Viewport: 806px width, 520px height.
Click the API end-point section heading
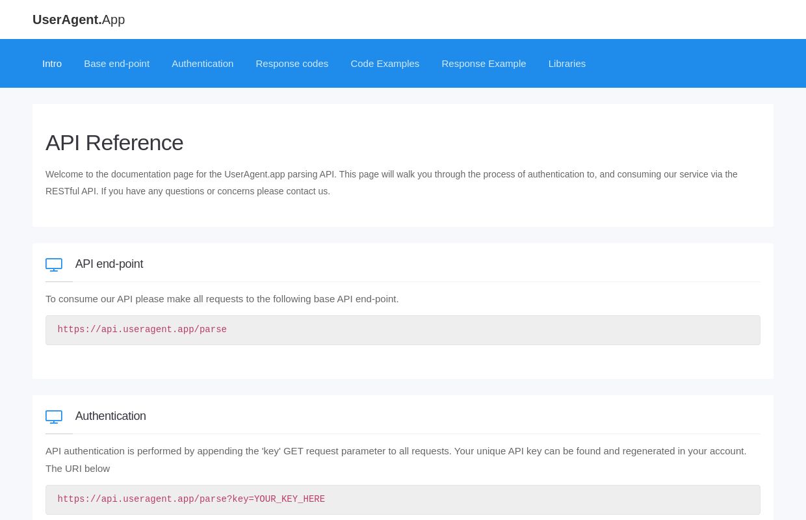(109, 264)
